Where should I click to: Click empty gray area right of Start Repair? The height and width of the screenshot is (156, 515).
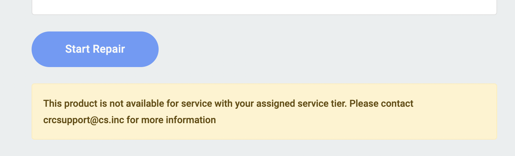(309, 49)
